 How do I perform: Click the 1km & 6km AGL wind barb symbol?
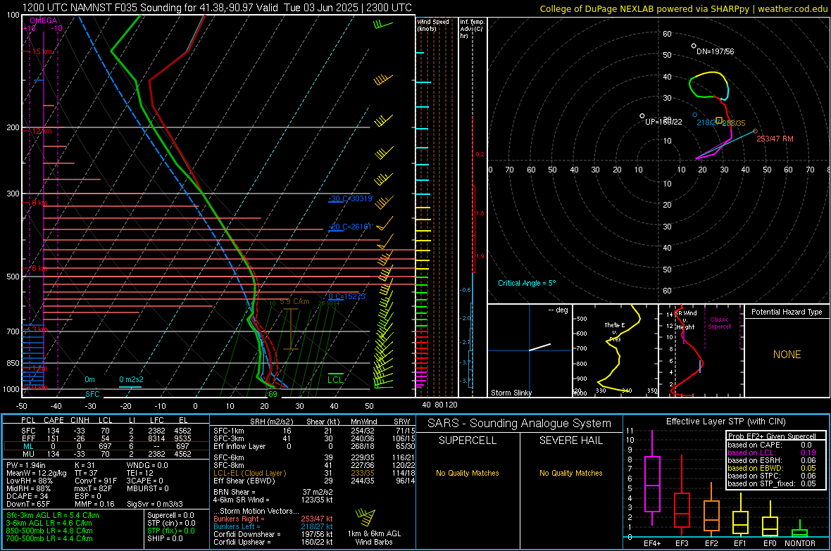click(365, 517)
